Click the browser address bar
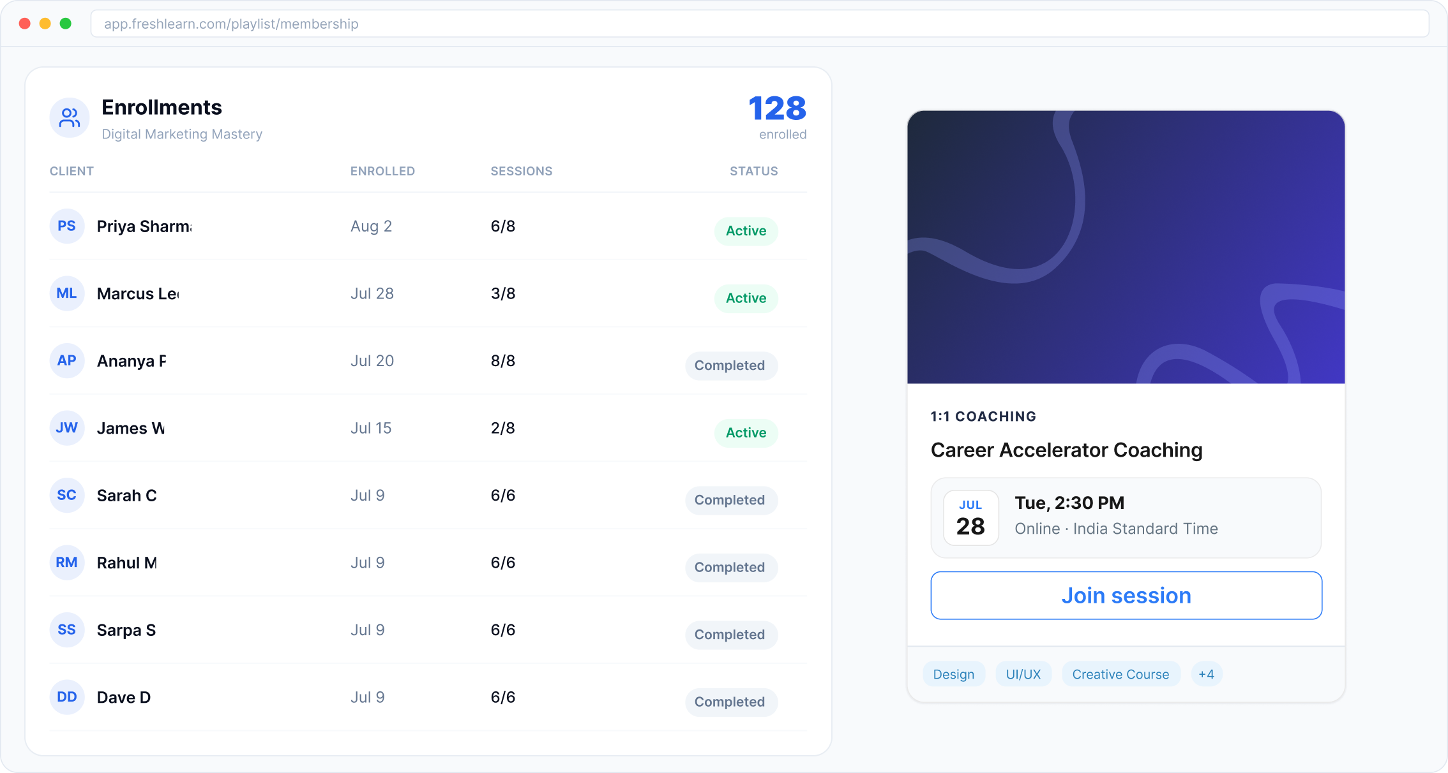The height and width of the screenshot is (773, 1448). (x=760, y=24)
